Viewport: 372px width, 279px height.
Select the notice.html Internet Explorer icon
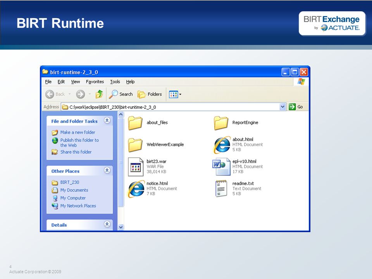click(x=136, y=189)
